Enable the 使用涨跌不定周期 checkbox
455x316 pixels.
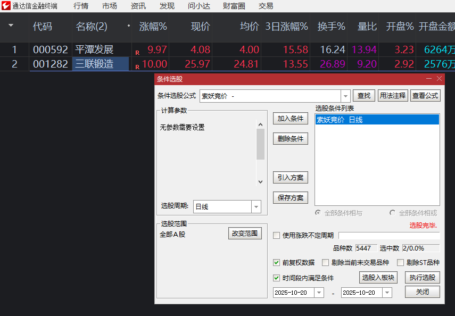pyautogui.click(x=276, y=236)
